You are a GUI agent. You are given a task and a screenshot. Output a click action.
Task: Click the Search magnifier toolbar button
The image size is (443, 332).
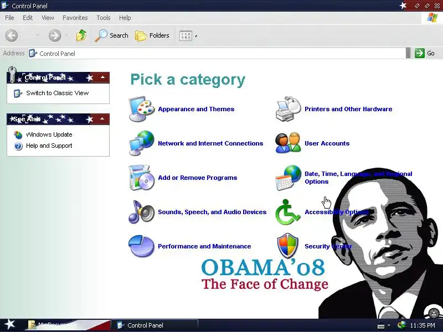111,35
